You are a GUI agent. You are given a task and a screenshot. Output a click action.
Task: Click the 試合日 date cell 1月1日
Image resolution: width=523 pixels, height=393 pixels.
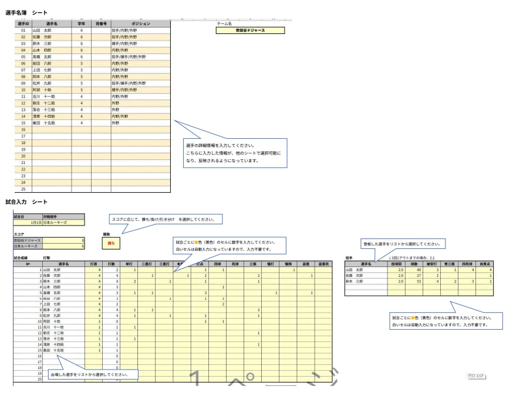[x=28, y=223]
